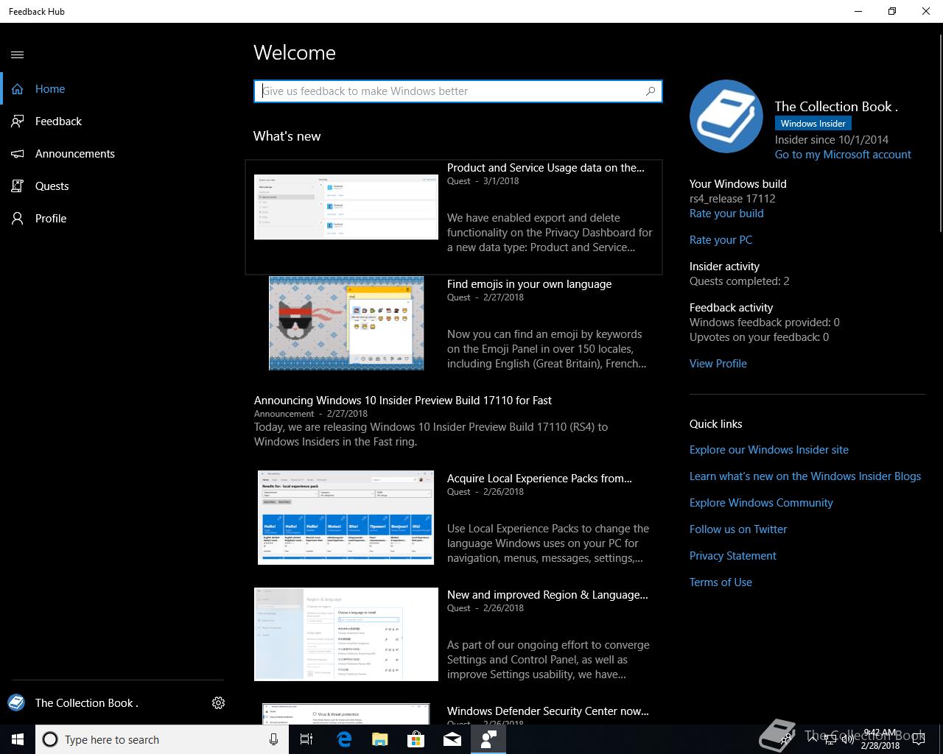Click the Windows Insider badge
943x754 pixels.
813,124
